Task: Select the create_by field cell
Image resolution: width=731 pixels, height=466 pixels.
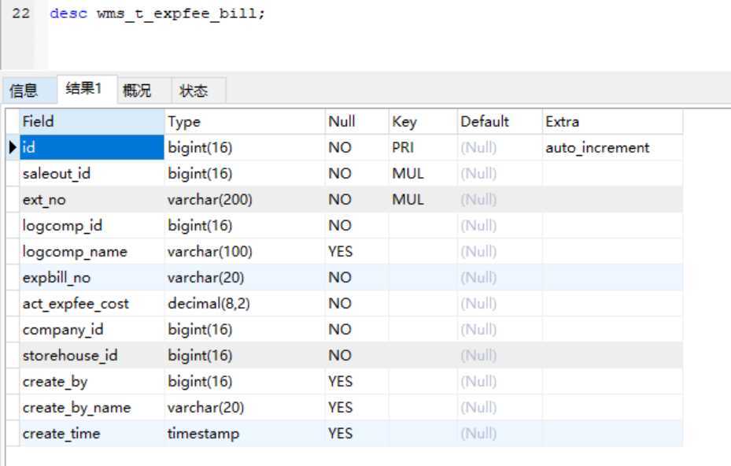Action: tap(92, 382)
